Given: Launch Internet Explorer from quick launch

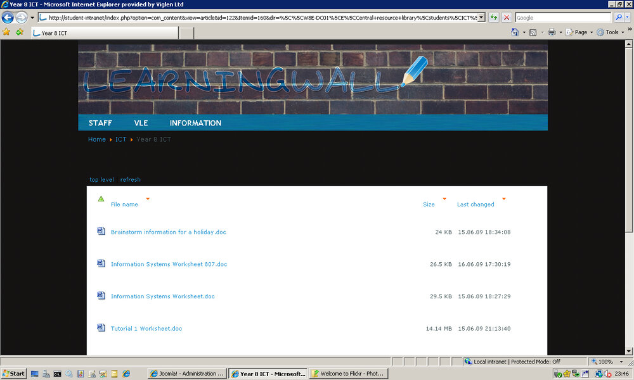Looking at the screenshot, I should click(126, 374).
